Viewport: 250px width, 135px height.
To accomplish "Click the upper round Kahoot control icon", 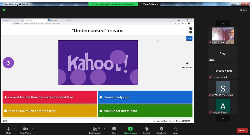I will click(191, 28).
